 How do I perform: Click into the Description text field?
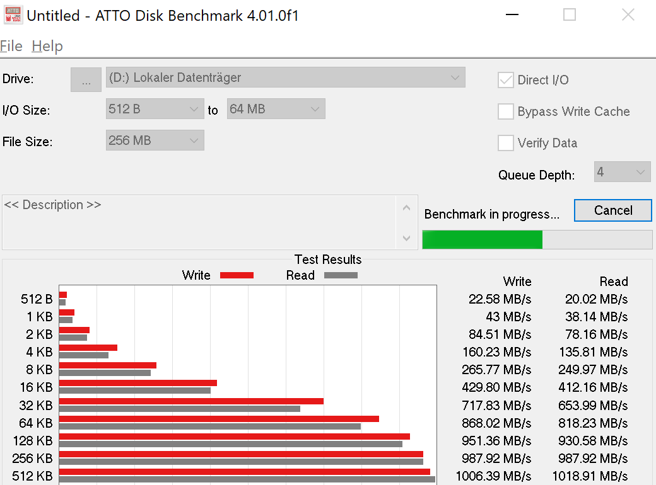(x=199, y=222)
